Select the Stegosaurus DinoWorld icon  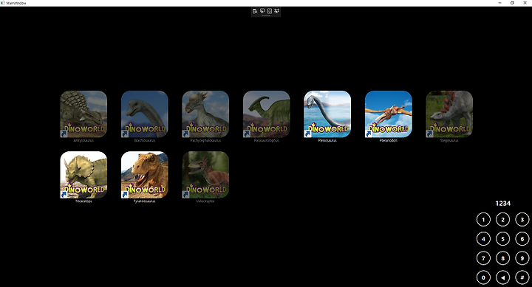click(449, 114)
